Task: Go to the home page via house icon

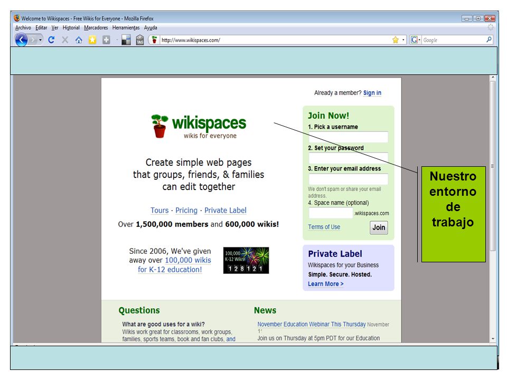Action: tap(79, 40)
